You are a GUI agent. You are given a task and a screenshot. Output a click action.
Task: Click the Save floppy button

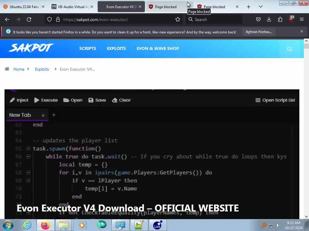point(97,100)
